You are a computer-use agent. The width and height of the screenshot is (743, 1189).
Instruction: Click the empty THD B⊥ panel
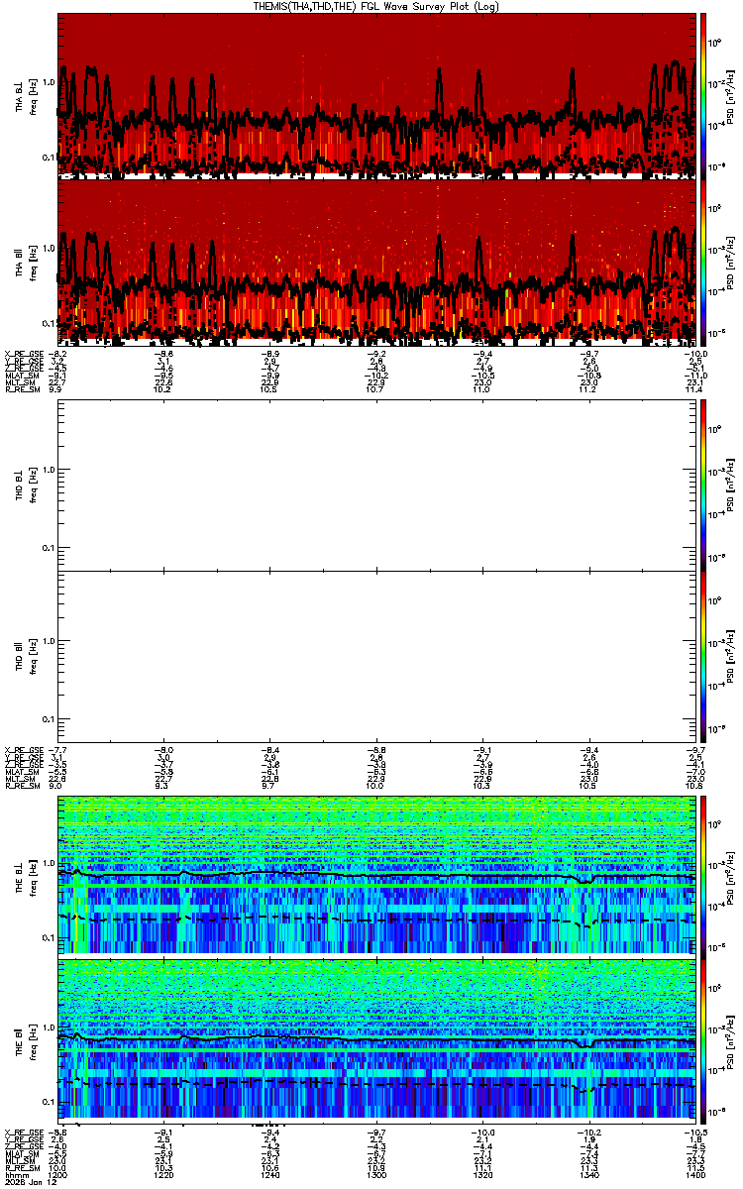coord(377,484)
